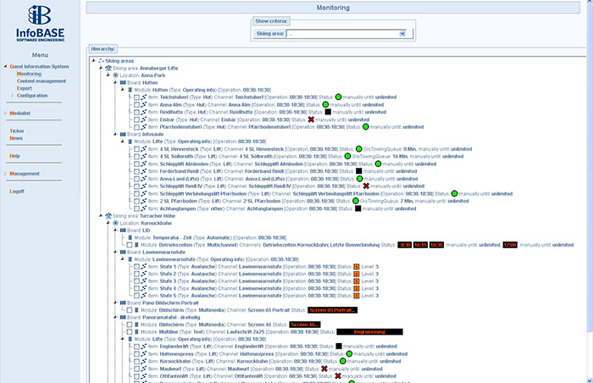Click the green status of Hüttenexpress
Screen dimensions: 593x383
[x=349, y=354]
